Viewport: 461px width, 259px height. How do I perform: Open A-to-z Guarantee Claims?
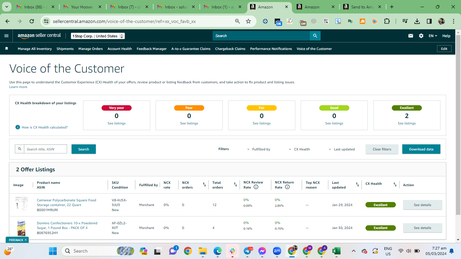coord(191,49)
